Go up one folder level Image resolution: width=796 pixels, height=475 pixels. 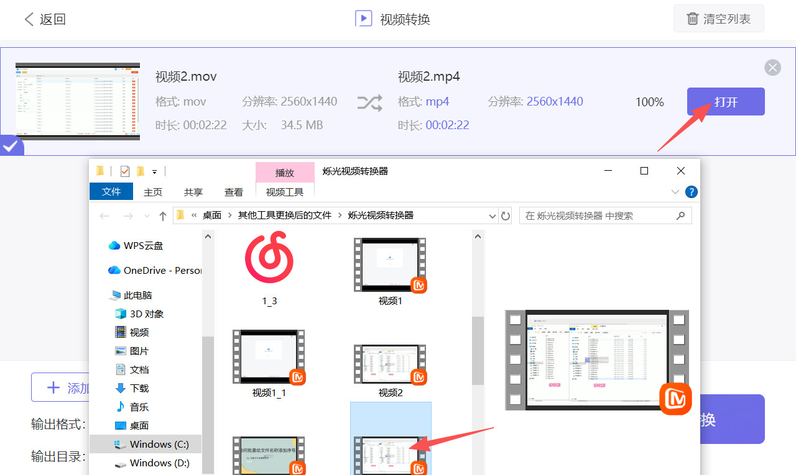163,216
